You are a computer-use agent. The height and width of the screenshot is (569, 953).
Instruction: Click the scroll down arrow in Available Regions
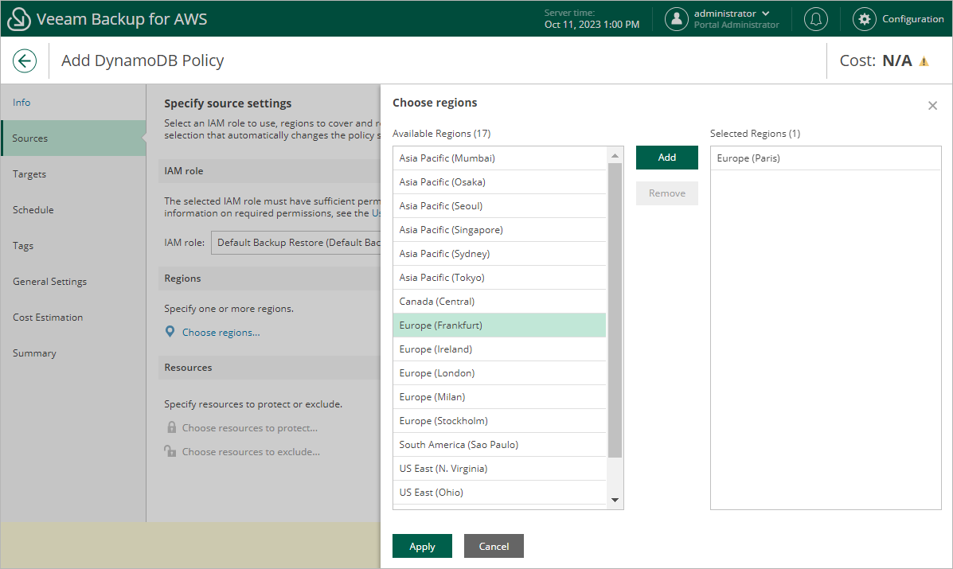[615, 500]
